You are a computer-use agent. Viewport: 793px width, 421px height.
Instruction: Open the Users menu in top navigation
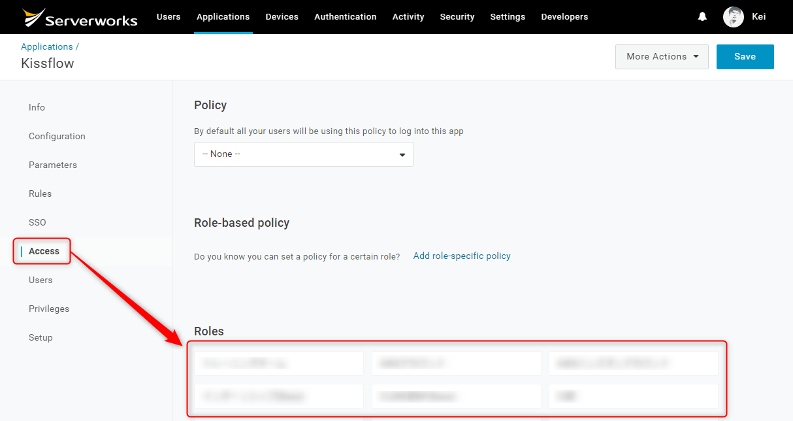169,17
